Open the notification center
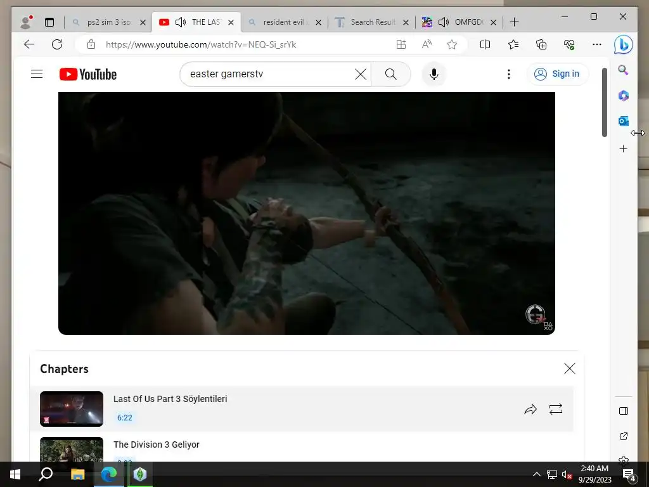This screenshot has height=487, width=649. point(629,475)
